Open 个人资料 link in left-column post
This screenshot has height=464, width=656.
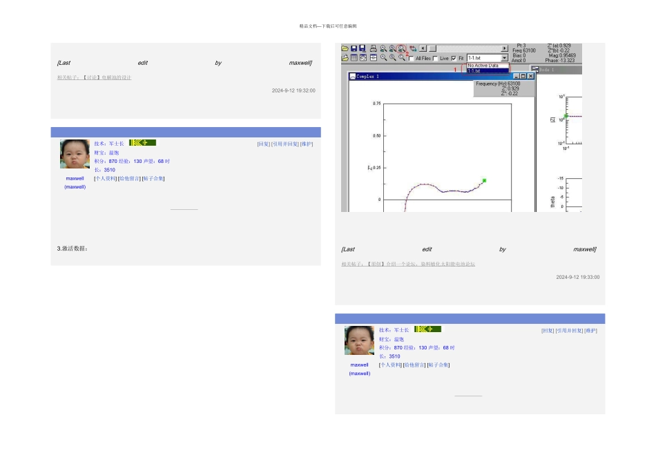(106, 179)
